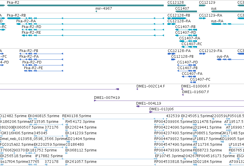Viewport: 244px width, 166px height.
Task: Click EST SD02184.5prime label
Action: click(207, 162)
